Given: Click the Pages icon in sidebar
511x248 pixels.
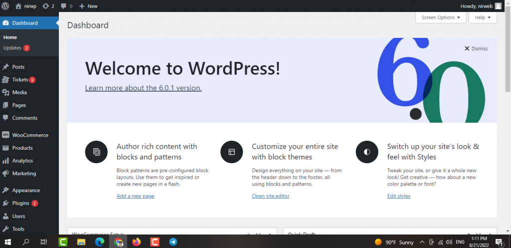Looking at the screenshot, I should coord(5,105).
